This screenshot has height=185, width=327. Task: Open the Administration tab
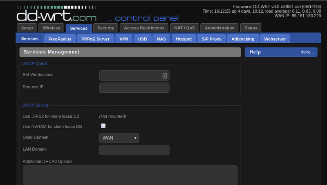click(x=219, y=28)
